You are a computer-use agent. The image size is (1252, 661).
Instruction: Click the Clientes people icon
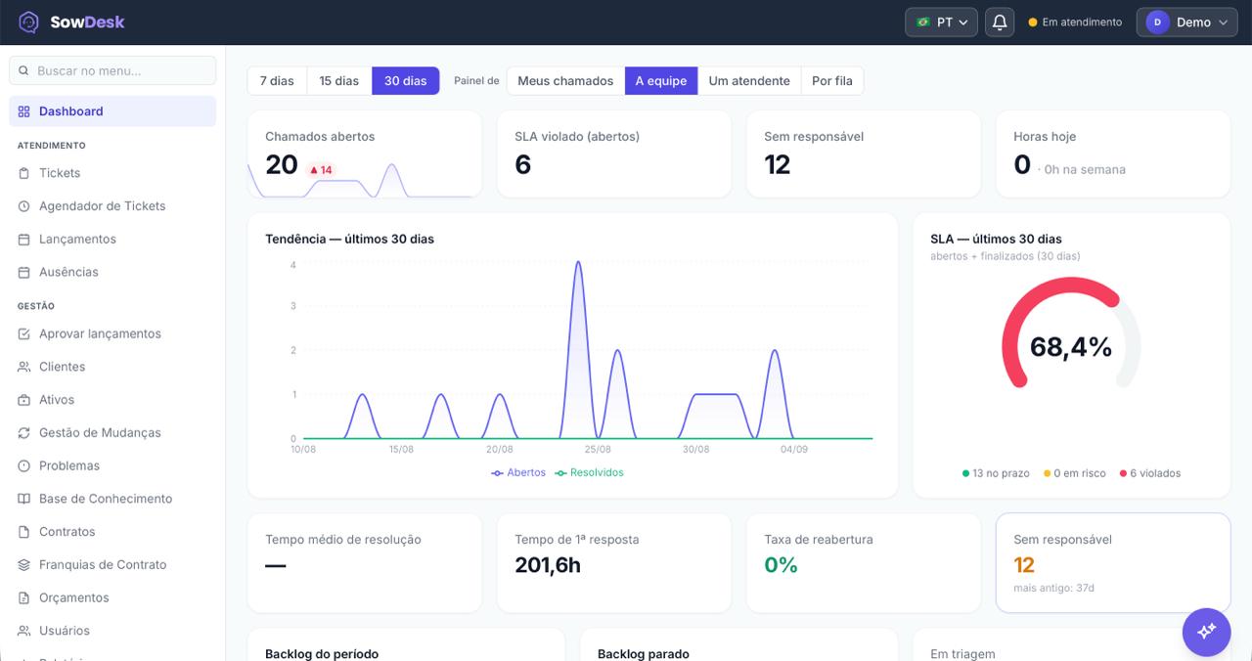coord(24,367)
